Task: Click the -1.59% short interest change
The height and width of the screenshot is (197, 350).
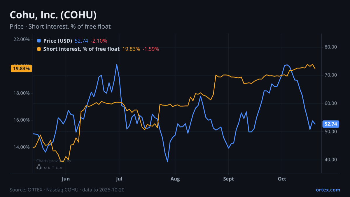Action: point(151,49)
